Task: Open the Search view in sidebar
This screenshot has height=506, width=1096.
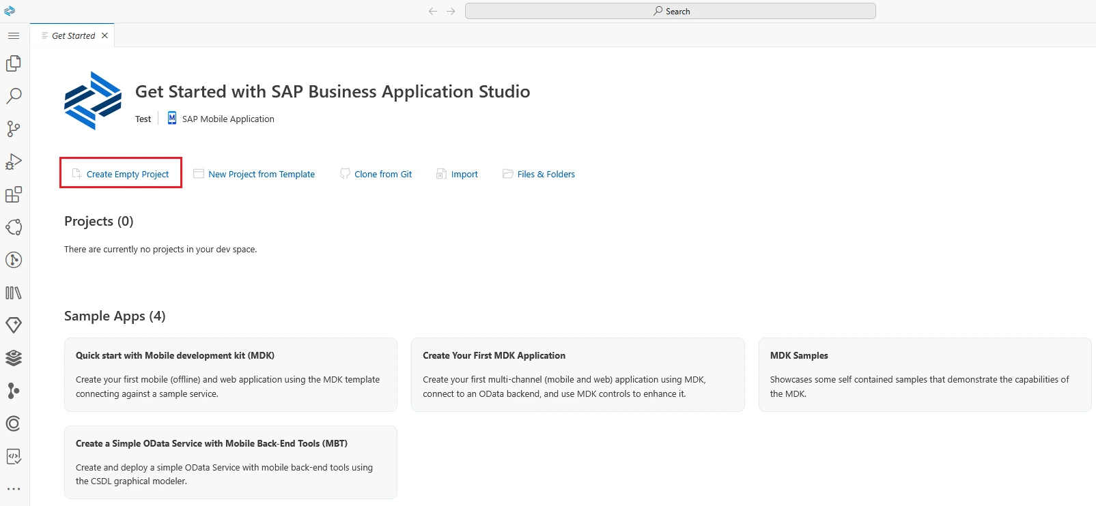Action: coord(14,95)
